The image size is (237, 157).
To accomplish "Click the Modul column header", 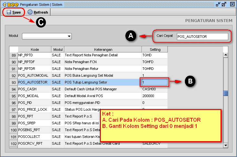I will click(58, 50).
